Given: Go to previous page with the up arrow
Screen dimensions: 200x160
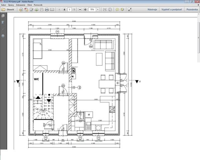Looking at the screenshot, I should click(x=59, y=10).
